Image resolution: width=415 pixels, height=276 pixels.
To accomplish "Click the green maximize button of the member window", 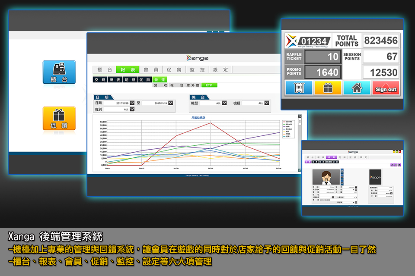I will pyautogui.click(x=397, y=152).
